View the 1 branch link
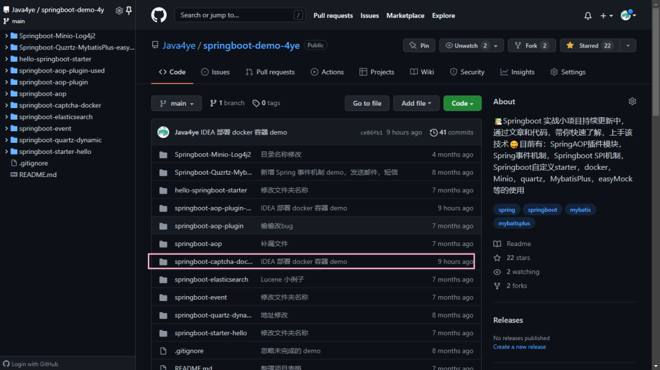 227,103
